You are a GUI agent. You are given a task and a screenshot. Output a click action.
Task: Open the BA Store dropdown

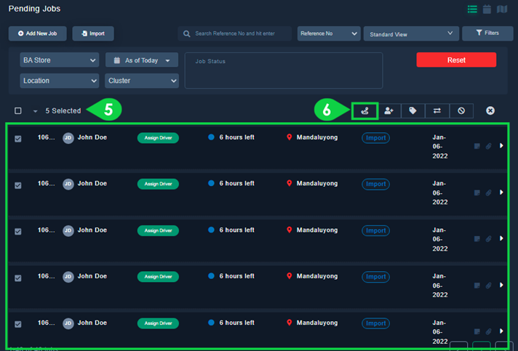tap(59, 60)
